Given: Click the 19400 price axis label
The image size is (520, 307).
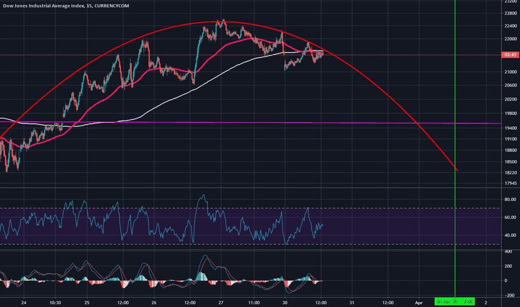Looking at the screenshot, I should tap(511, 128).
